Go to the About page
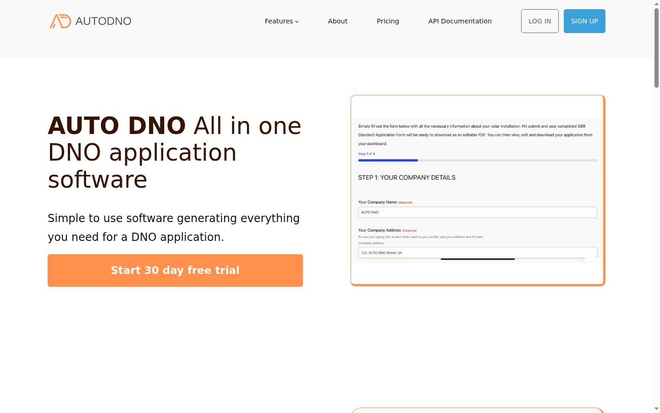Image resolution: width=660 pixels, height=413 pixels. [x=338, y=21]
